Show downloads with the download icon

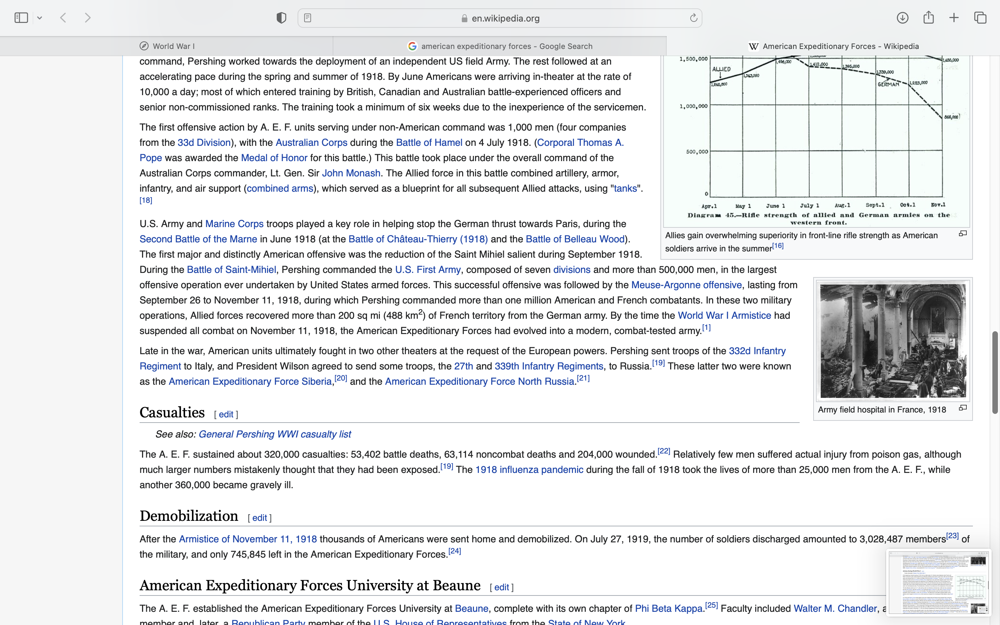902,18
